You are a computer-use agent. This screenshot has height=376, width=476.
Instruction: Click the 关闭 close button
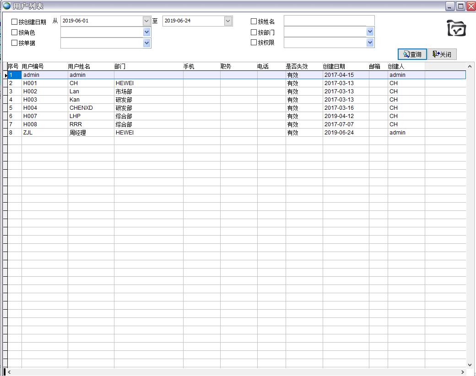[x=442, y=54]
